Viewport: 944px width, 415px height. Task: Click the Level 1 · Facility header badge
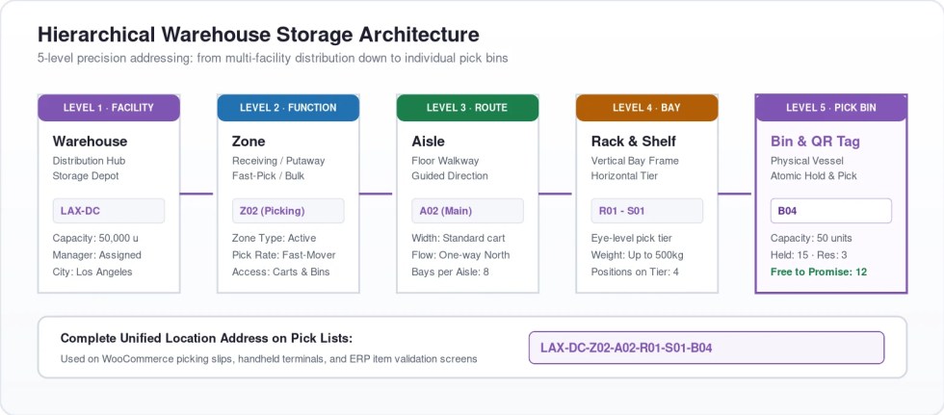[109, 108]
